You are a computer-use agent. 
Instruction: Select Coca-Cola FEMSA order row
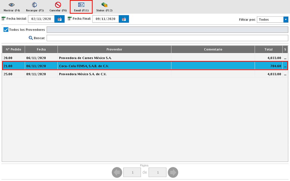114,66
